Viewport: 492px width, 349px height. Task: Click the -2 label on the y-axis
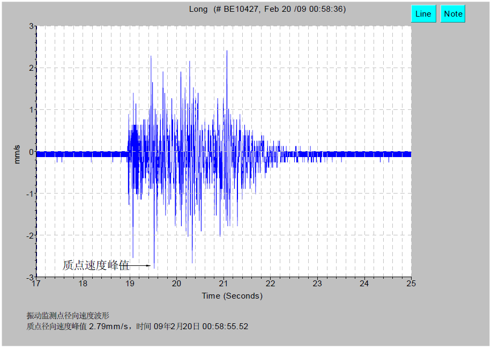pyautogui.click(x=29, y=235)
